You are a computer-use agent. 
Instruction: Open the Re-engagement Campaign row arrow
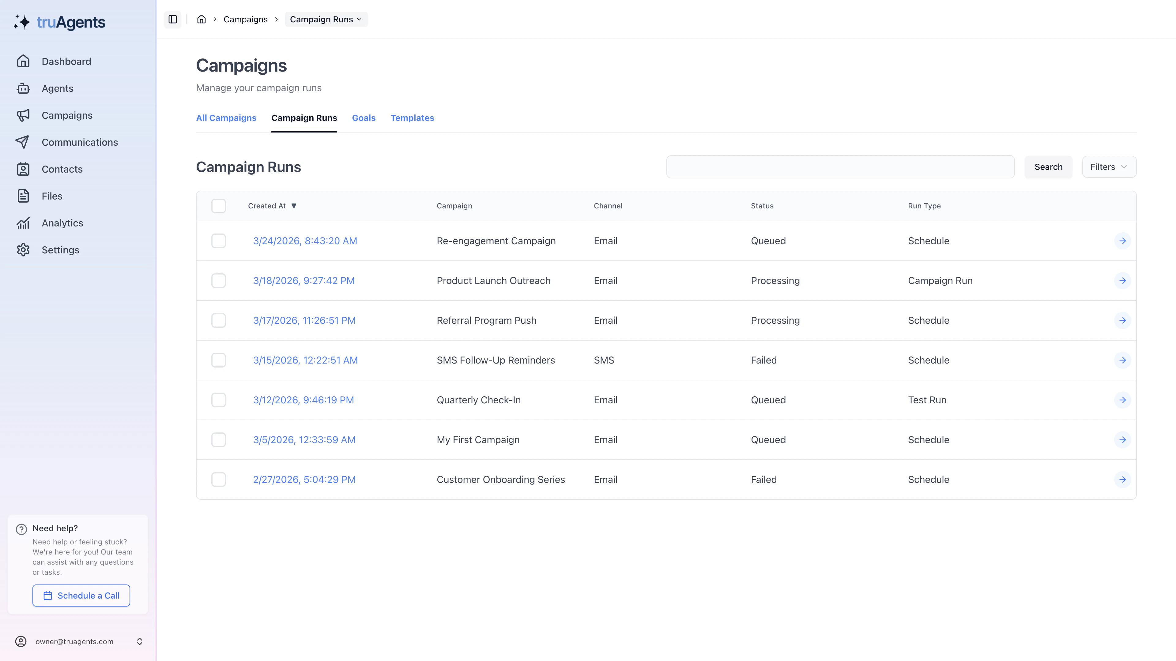click(1123, 241)
